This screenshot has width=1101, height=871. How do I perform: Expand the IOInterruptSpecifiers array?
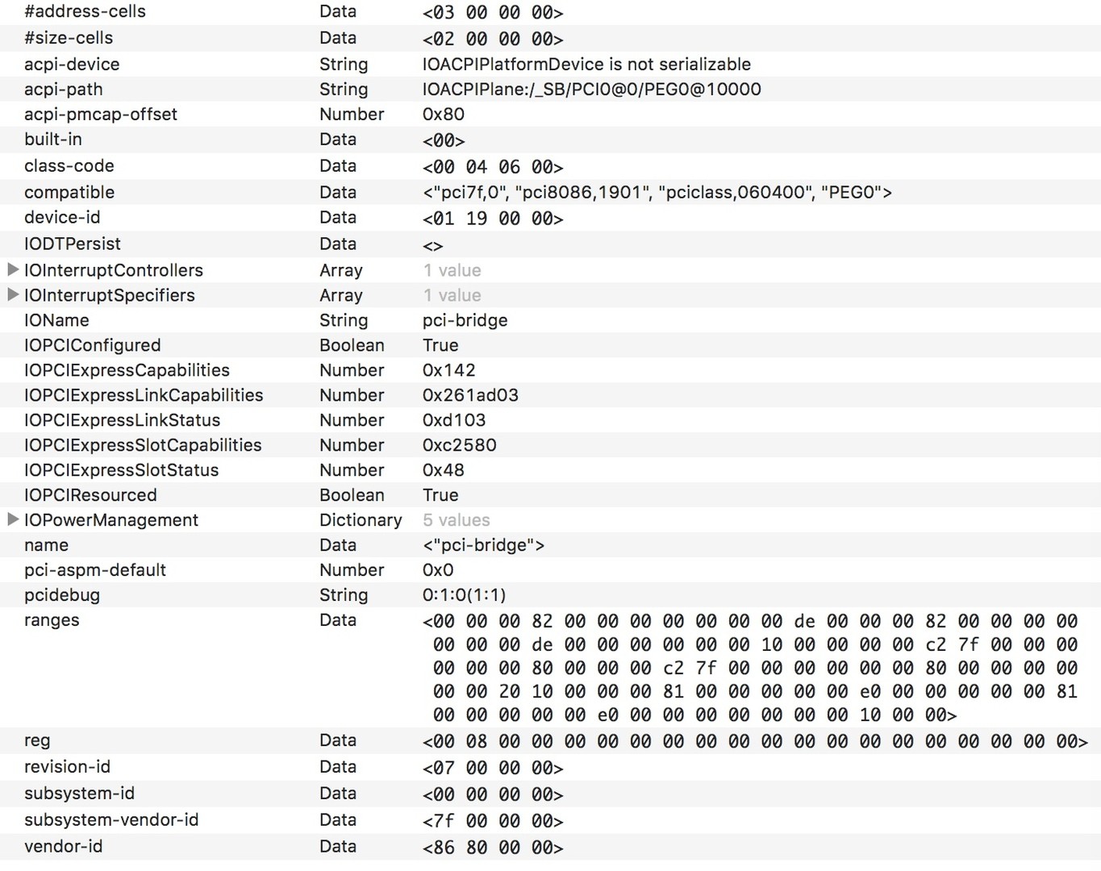tap(13, 294)
